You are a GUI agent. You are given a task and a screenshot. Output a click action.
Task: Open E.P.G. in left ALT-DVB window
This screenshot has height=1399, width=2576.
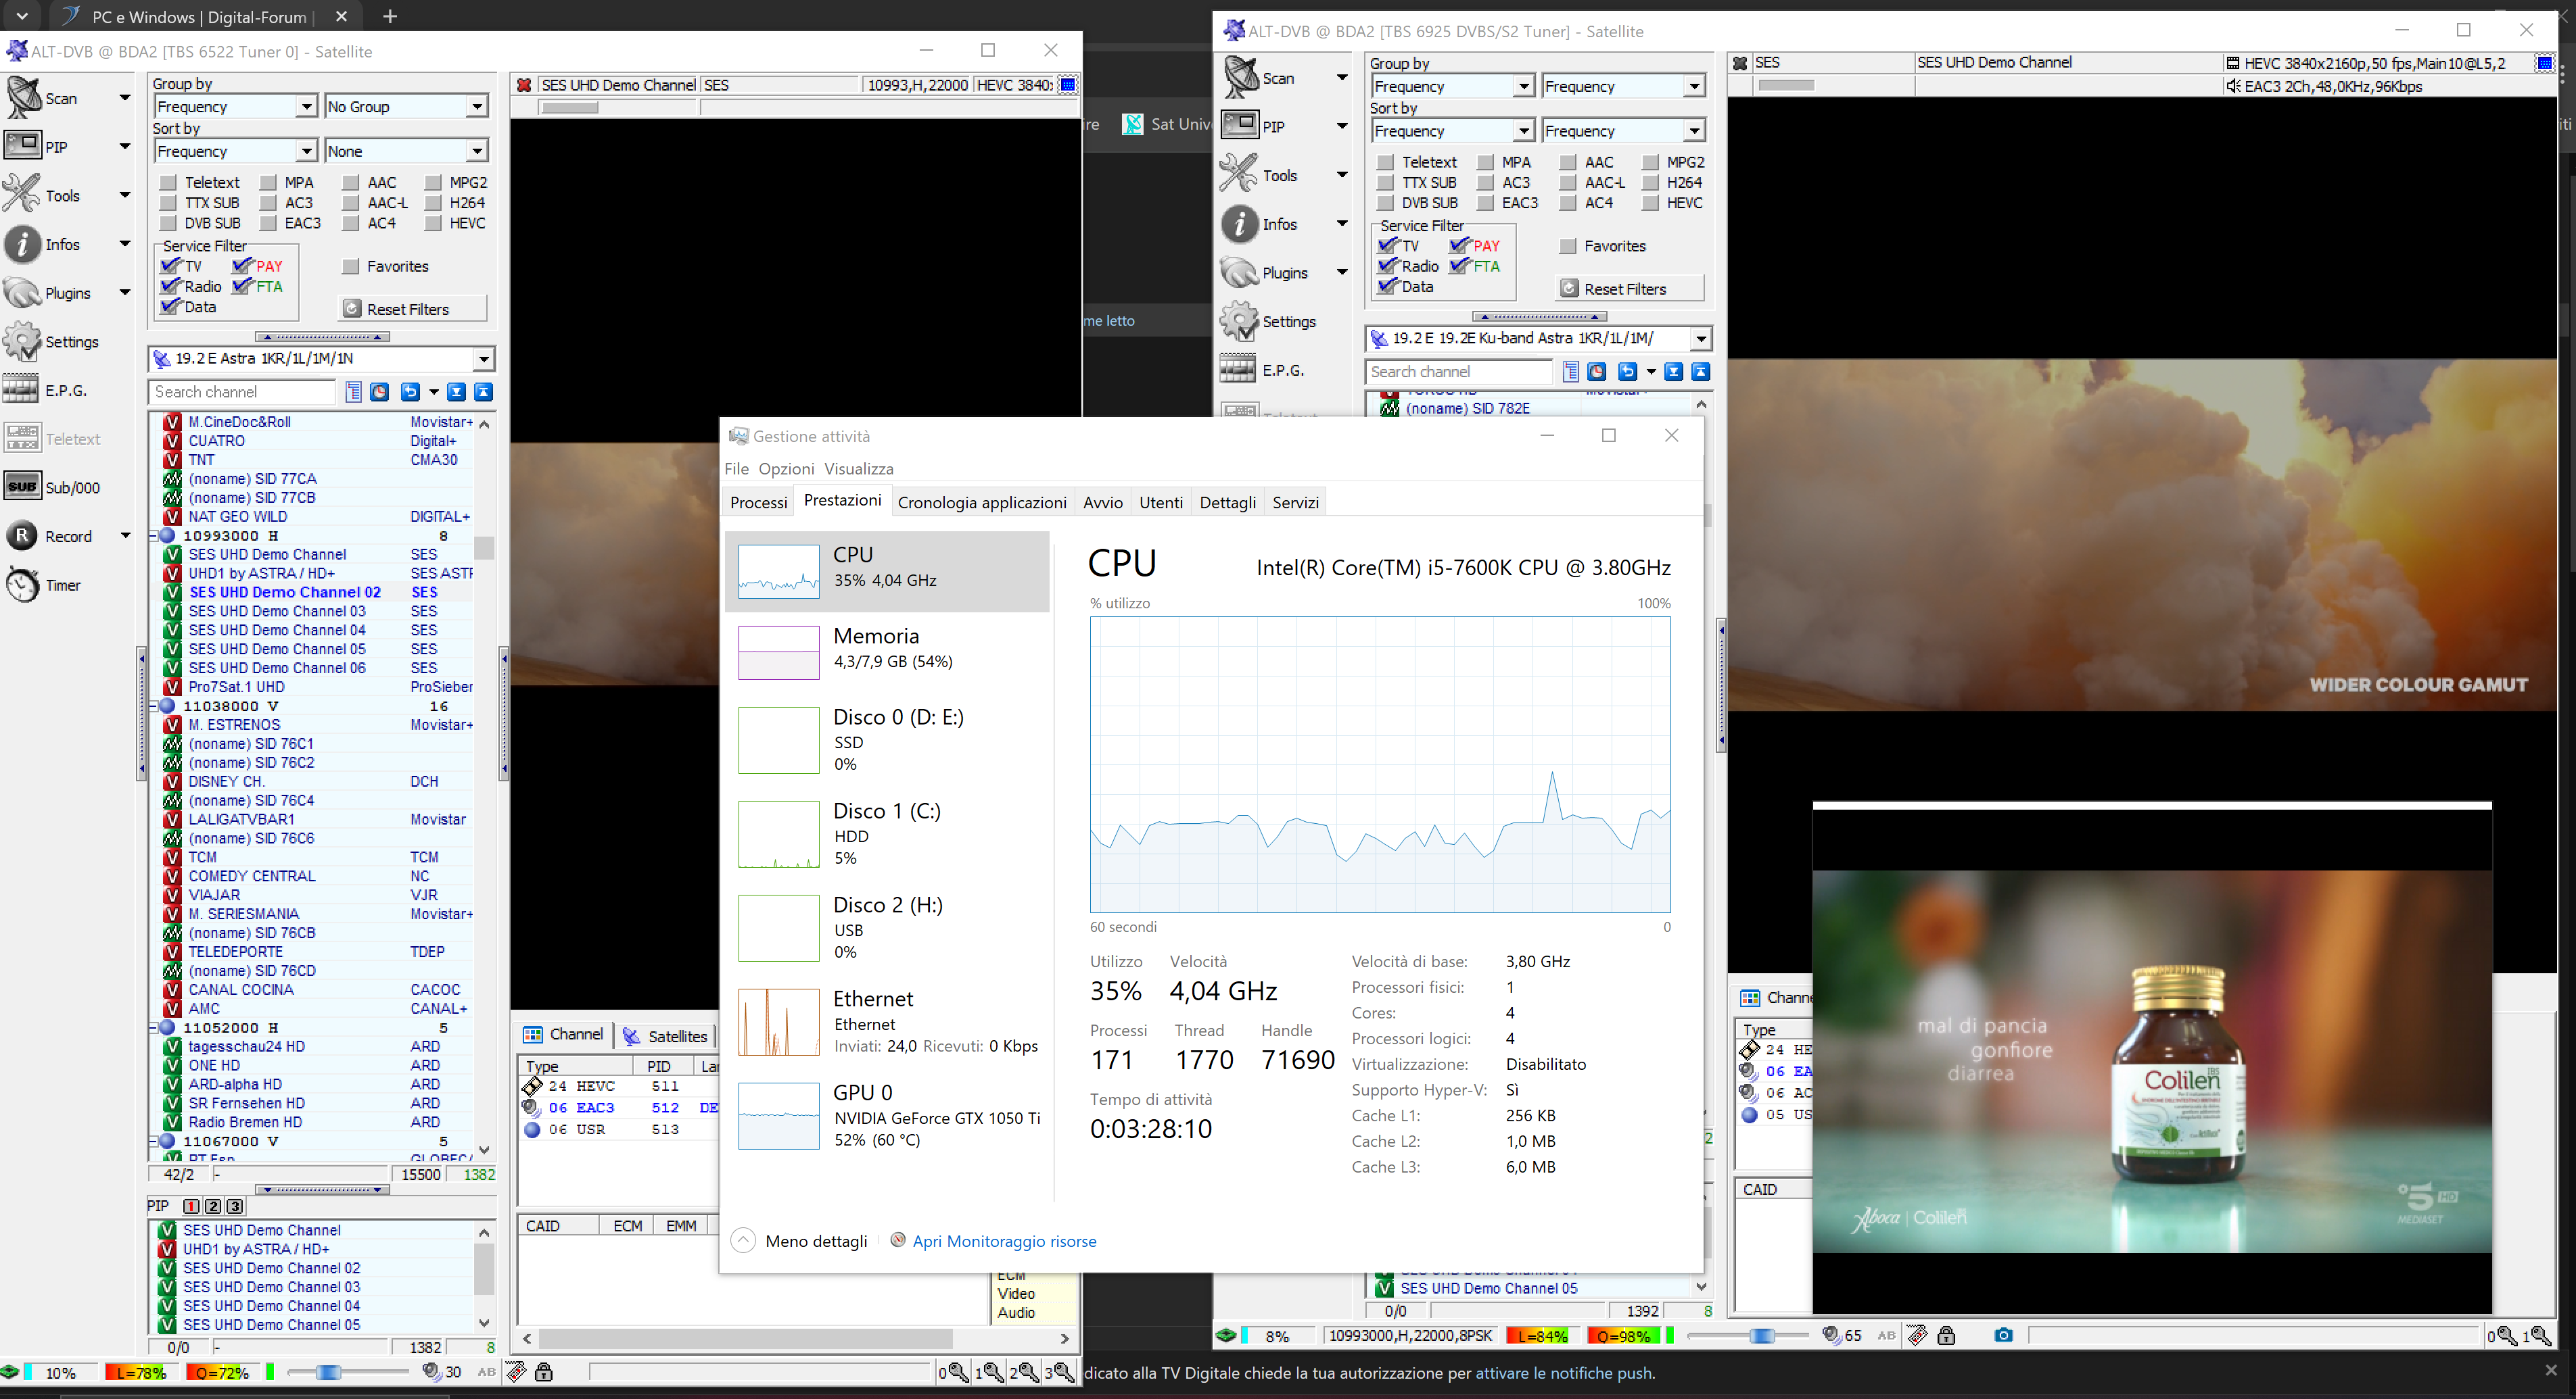45,391
